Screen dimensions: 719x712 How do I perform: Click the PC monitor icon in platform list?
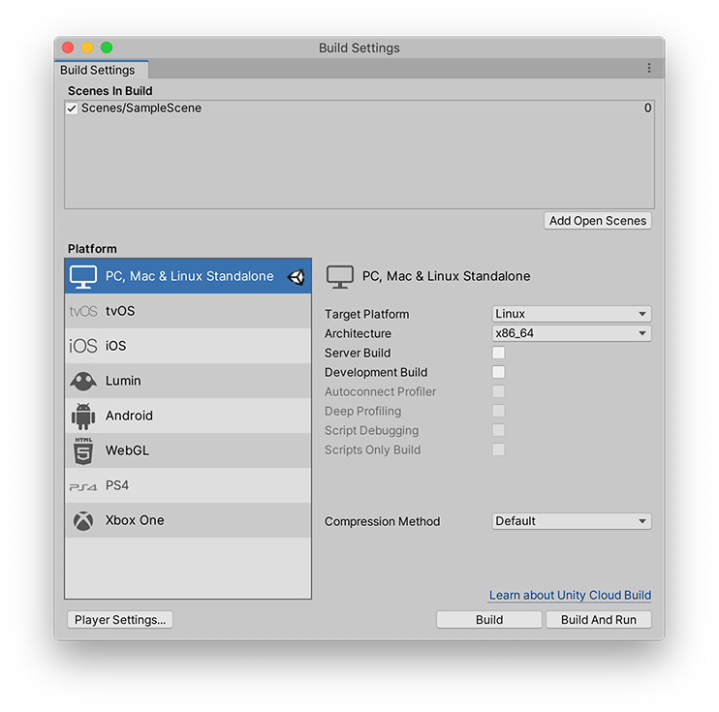click(83, 276)
